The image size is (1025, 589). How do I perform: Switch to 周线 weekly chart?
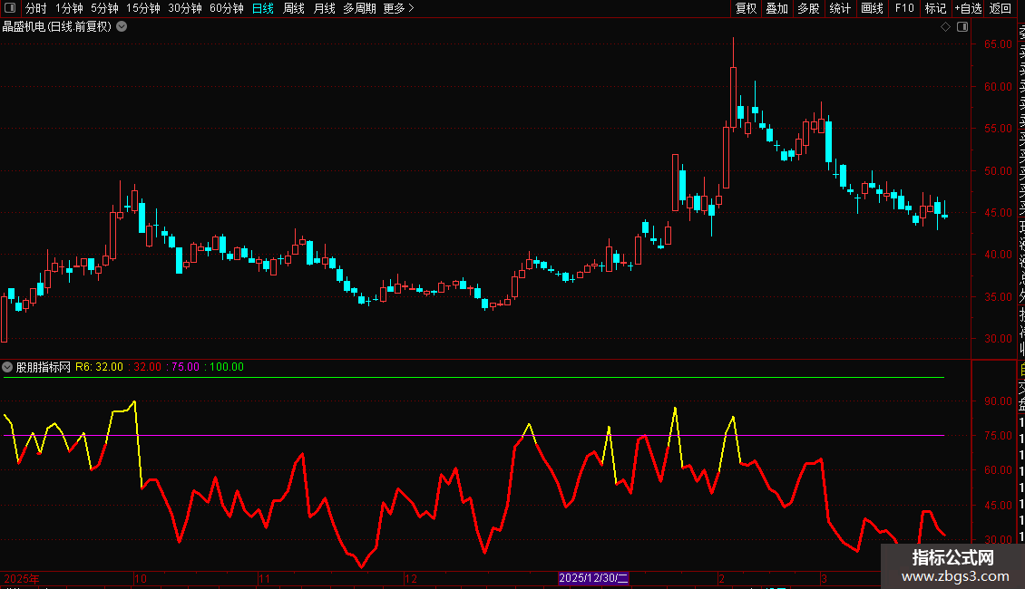[x=294, y=8]
